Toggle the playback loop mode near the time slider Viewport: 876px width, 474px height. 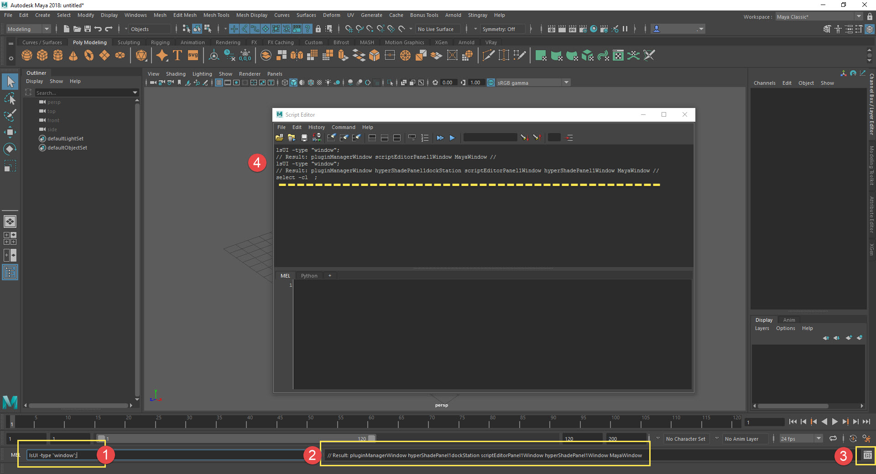pos(833,438)
